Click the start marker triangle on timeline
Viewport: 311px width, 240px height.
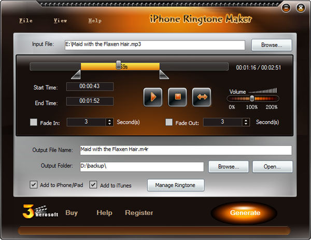76,75
